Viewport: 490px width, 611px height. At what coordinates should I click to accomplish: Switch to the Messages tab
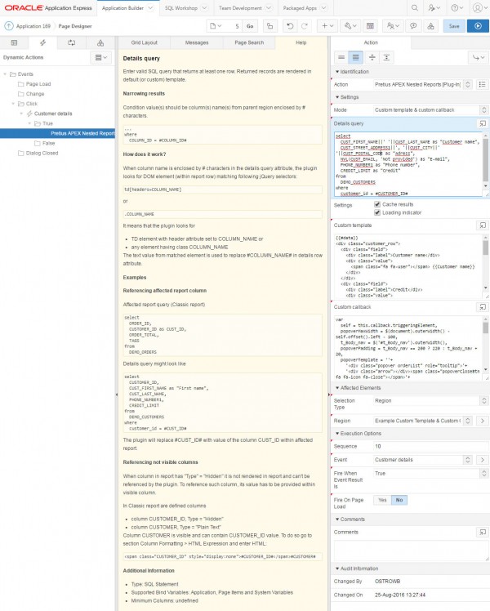click(x=197, y=42)
